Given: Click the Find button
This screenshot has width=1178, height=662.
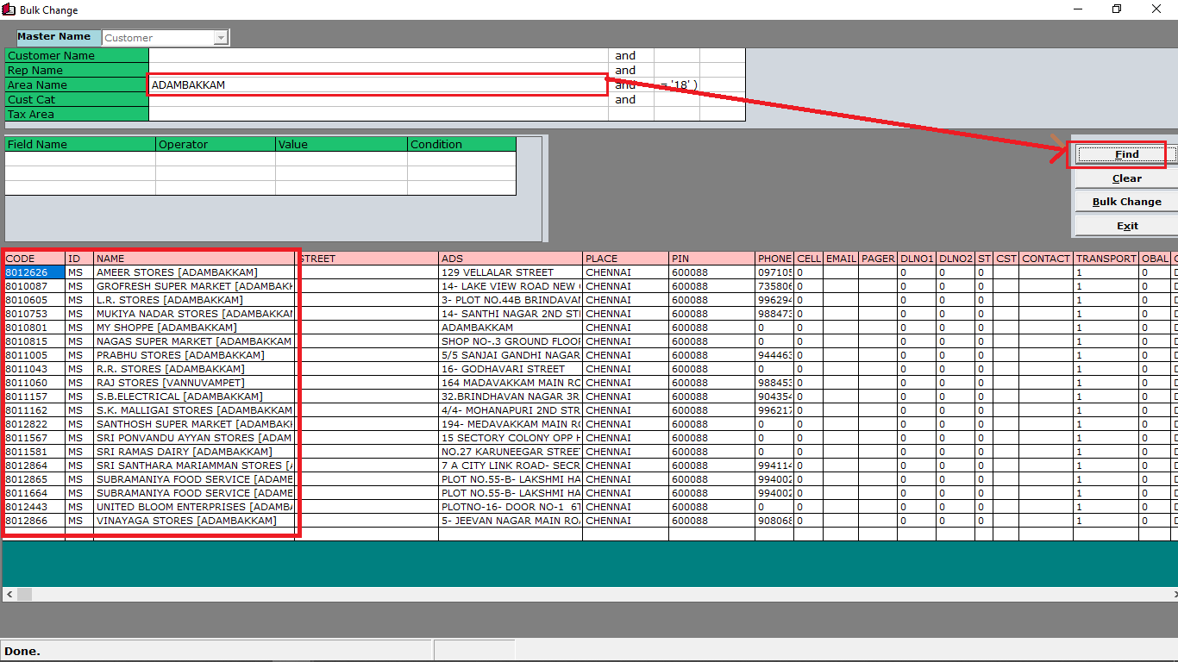Looking at the screenshot, I should (1125, 154).
